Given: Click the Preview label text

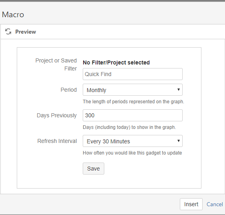Looking at the screenshot, I should click(26, 32).
